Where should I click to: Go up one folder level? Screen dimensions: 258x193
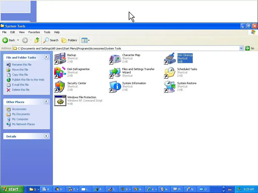click(37, 40)
